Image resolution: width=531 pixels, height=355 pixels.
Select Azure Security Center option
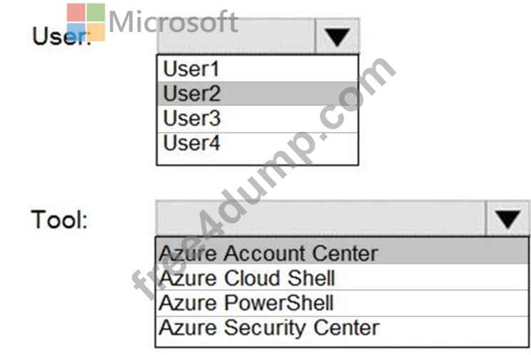(x=342, y=328)
